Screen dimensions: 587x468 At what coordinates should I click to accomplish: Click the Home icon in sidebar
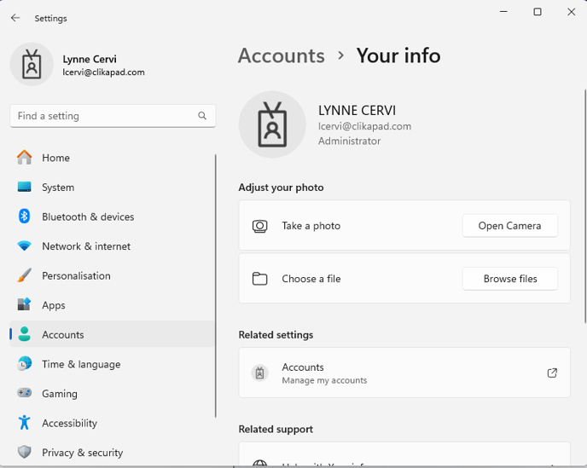click(x=25, y=158)
